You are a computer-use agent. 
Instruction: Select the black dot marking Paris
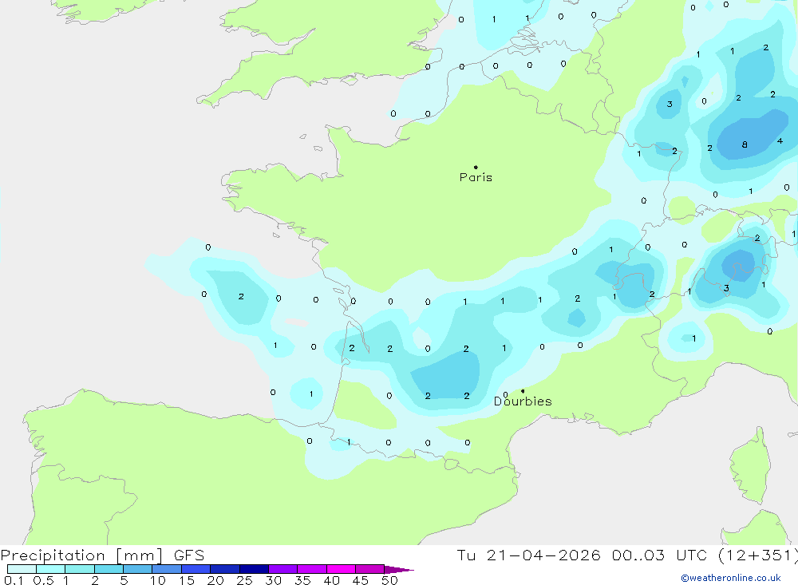point(476,167)
